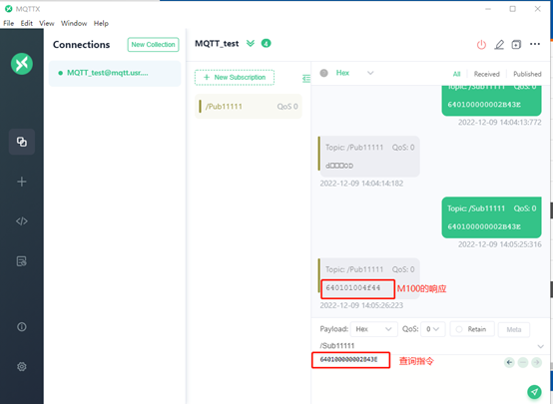554x405 pixels.
Task: Switch to the Received messages tab
Action: [x=486, y=74]
